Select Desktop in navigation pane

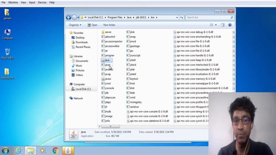[x=80, y=37]
